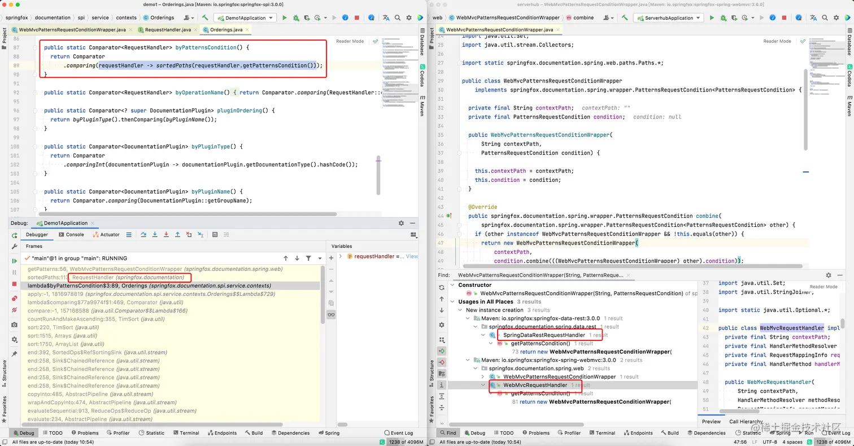Toggle the glasses Show Watches icon
The width and height of the screenshot is (854, 446).
tap(331, 314)
